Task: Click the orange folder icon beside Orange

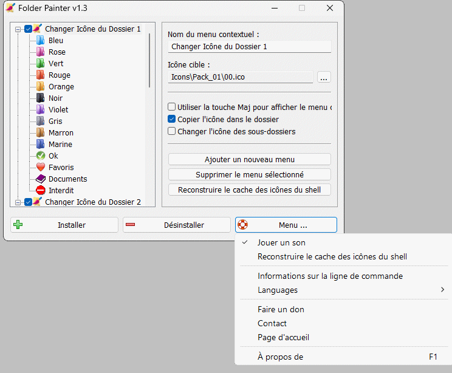Action: [40, 86]
